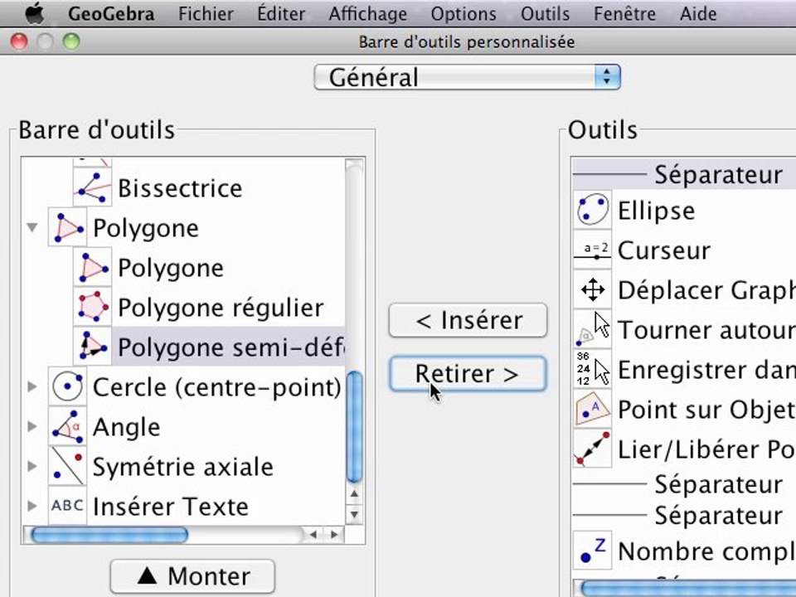
Task: Click the indented child Polygone tool icon
Action: [92, 268]
